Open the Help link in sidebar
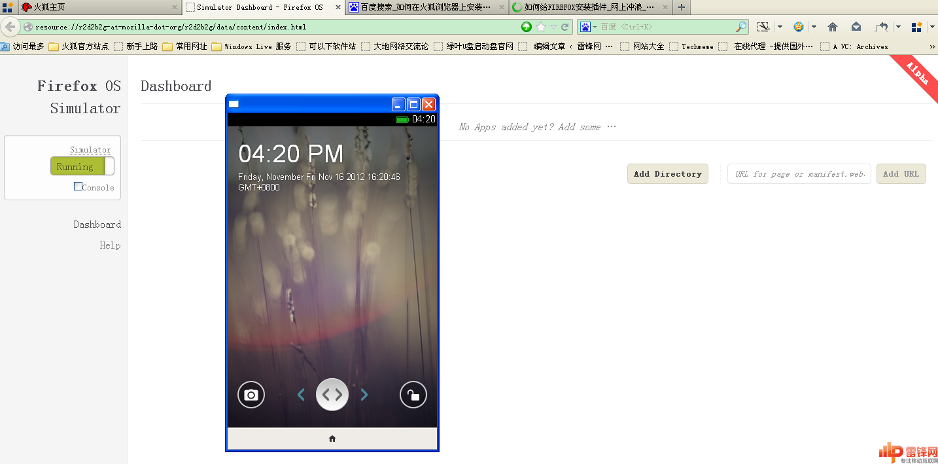This screenshot has height=464, width=938. coord(110,245)
